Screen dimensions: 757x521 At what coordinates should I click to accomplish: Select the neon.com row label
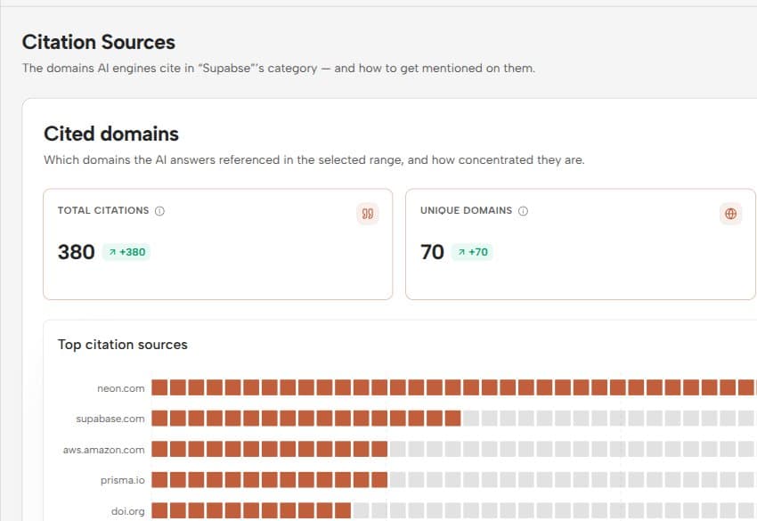pos(121,388)
